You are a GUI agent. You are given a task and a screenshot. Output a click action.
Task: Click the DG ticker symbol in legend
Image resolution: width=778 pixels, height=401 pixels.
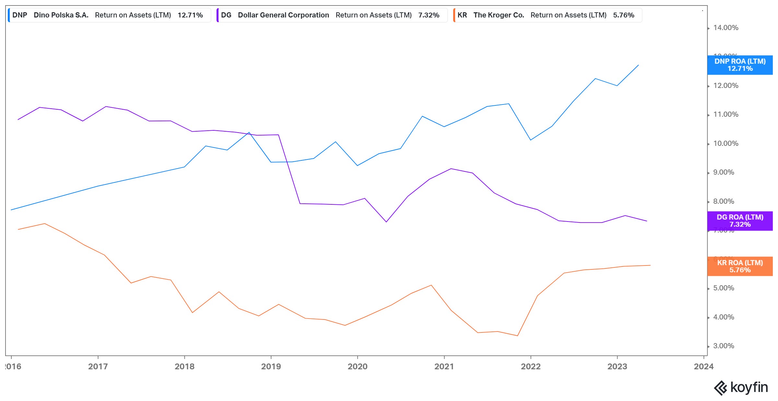click(226, 15)
